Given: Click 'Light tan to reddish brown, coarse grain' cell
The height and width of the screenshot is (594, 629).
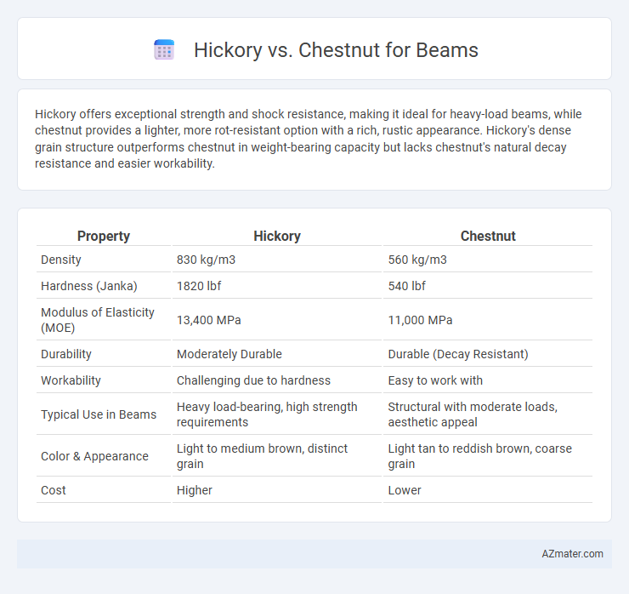Looking at the screenshot, I should tap(479, 456).
